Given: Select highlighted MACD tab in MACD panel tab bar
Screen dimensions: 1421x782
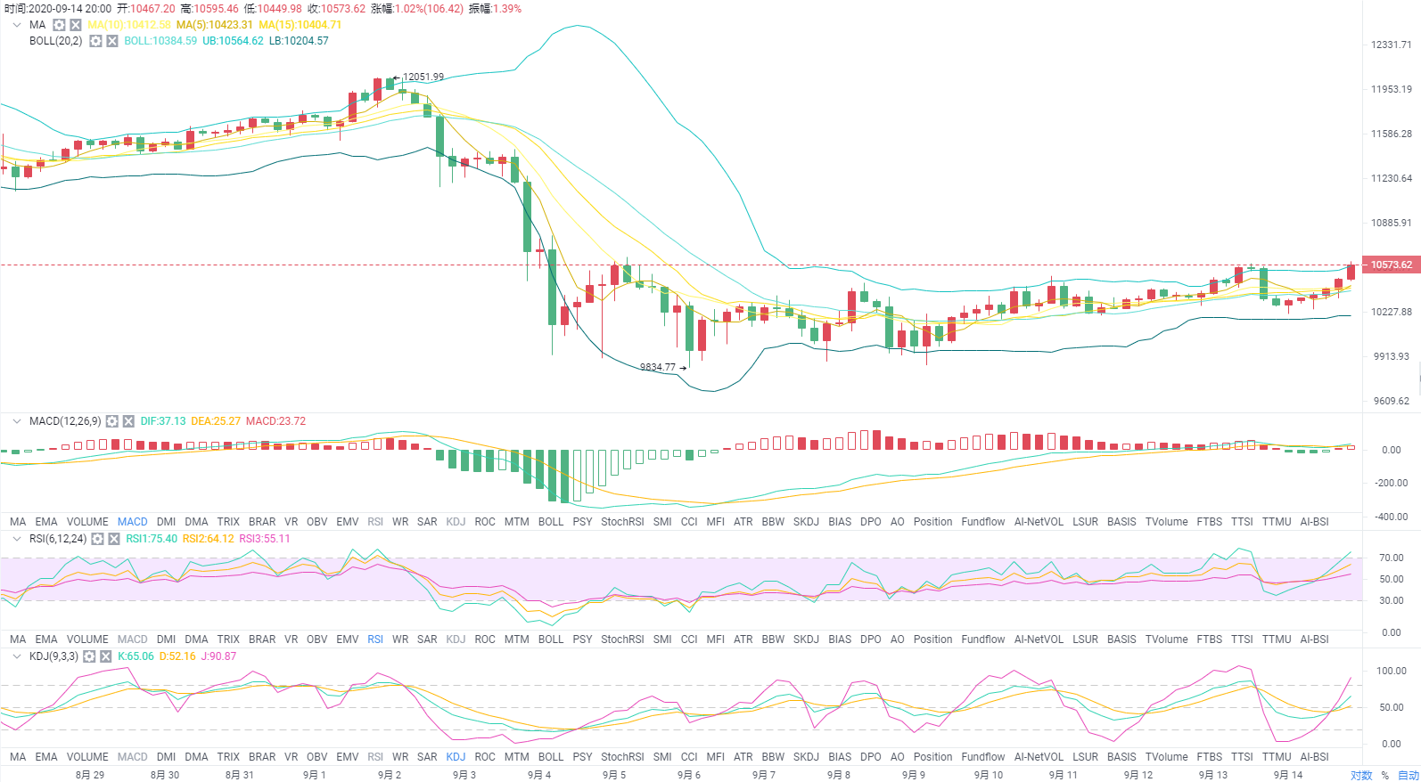Looking at the screenshot, I should point(133,522).
